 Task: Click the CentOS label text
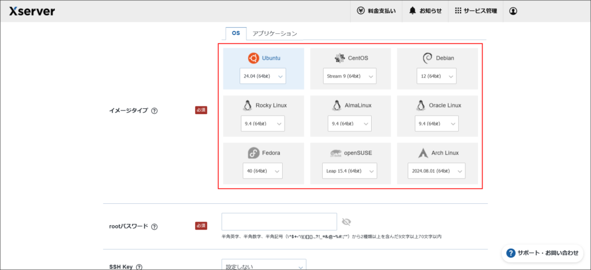pos(358,58)
